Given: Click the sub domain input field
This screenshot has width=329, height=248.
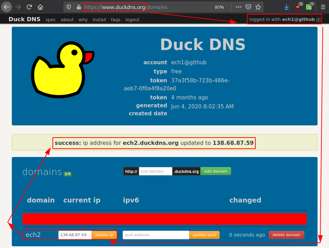Looking at the screenshot, I should [156, 171].
